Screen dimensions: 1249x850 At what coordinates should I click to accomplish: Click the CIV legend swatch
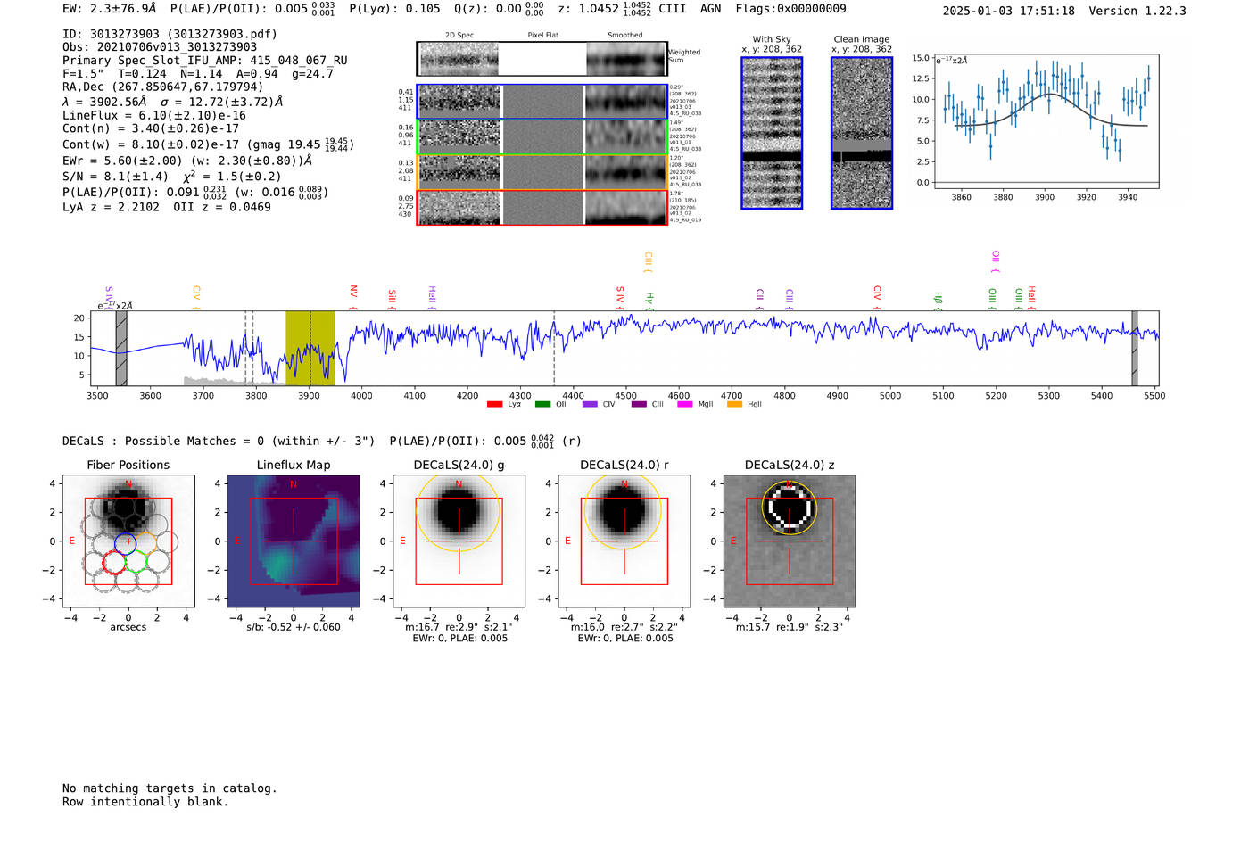click(x=590, y=404)
